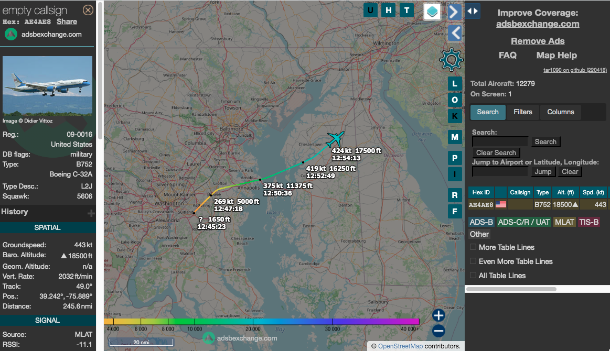This screenshot has width=610, height=351.
Task: Enable Even More Table Lines checkbox
Action: tap(473, 261)
